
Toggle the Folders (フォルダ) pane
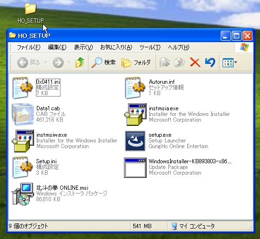pyautogui.click(x=136, y=63)
